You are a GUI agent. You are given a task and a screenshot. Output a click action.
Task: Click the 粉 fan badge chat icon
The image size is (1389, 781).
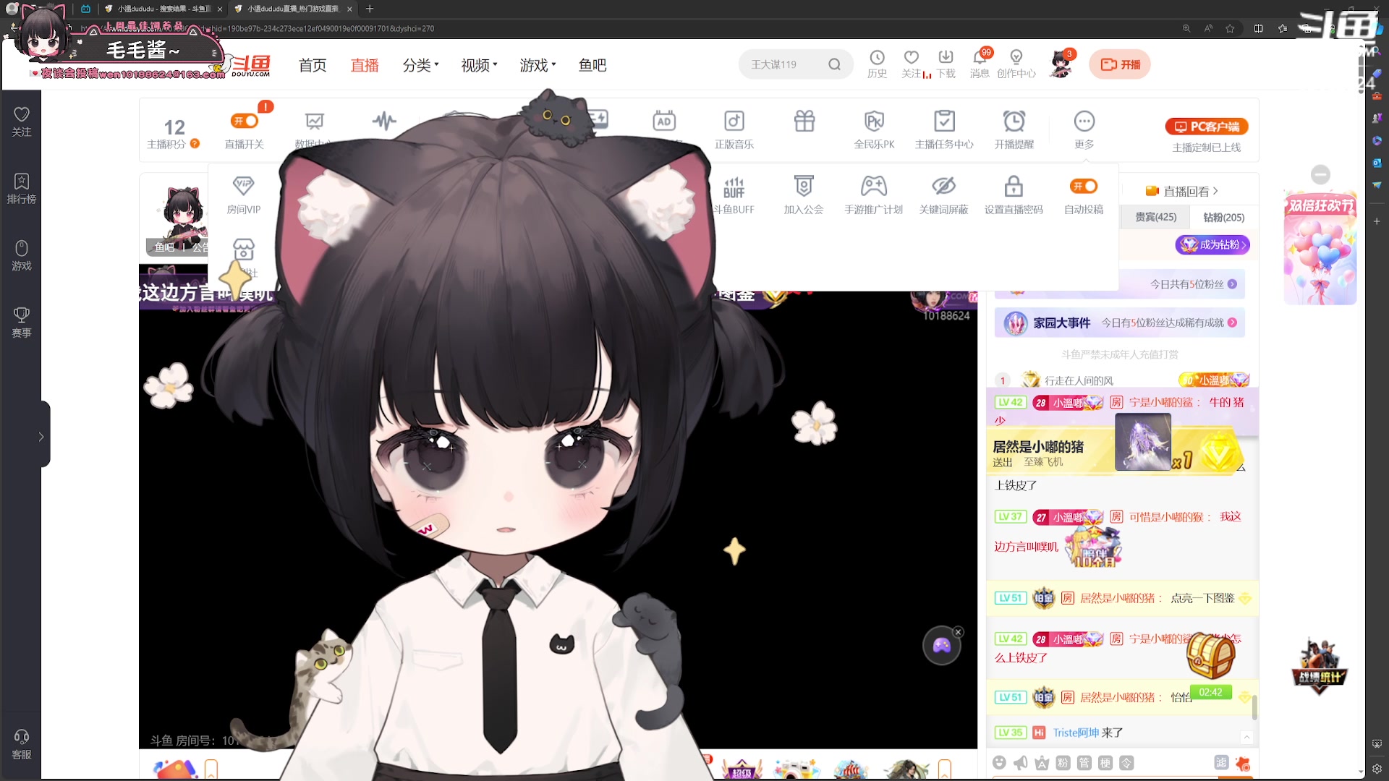pos(1063,762)
